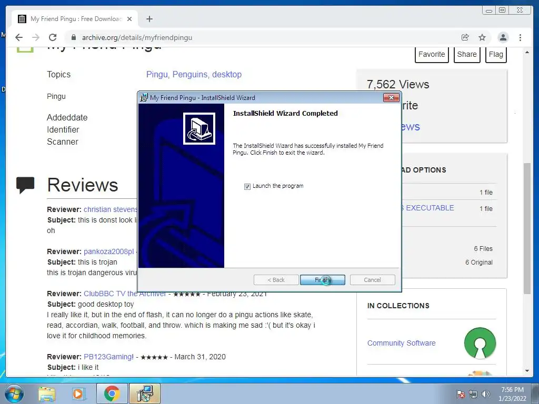Open EXECUTABLE download option link
Viewport: 539px width, 404px height.
pyautogui.click(x=427, y=208)
